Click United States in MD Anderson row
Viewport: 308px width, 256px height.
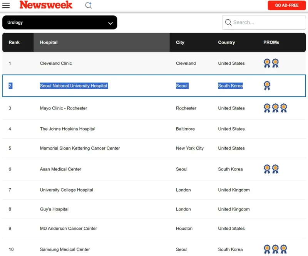[x=231, y=229]
